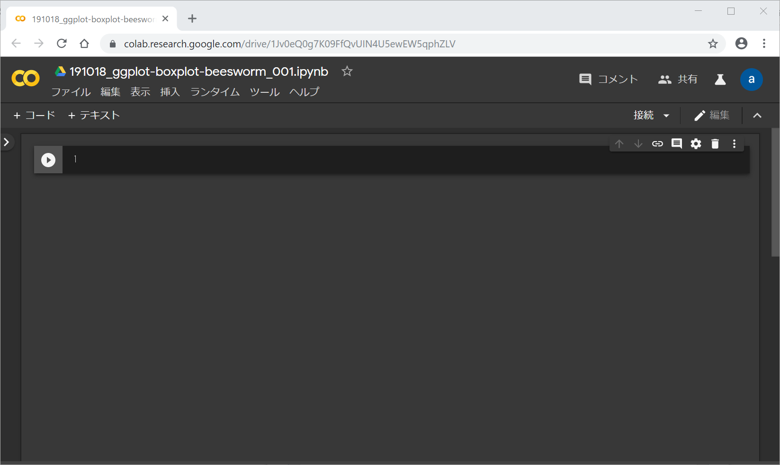Click the + テキスト button
780x465 pixels.
pos(94,116)
